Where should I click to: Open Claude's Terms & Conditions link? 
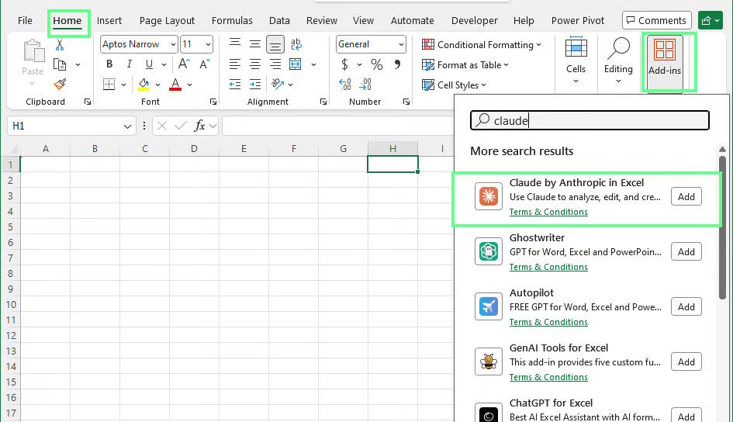click(x=548, y=212)
